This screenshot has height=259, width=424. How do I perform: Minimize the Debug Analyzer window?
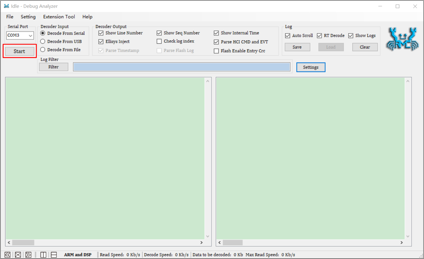click(x=380, y=6)
